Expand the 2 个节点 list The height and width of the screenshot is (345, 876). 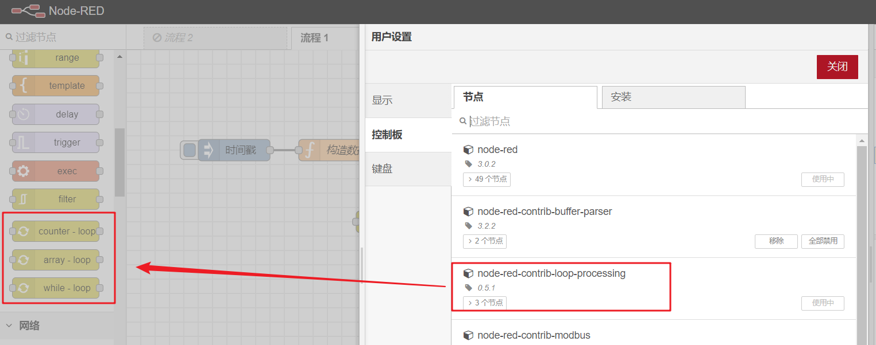point(485,241)
